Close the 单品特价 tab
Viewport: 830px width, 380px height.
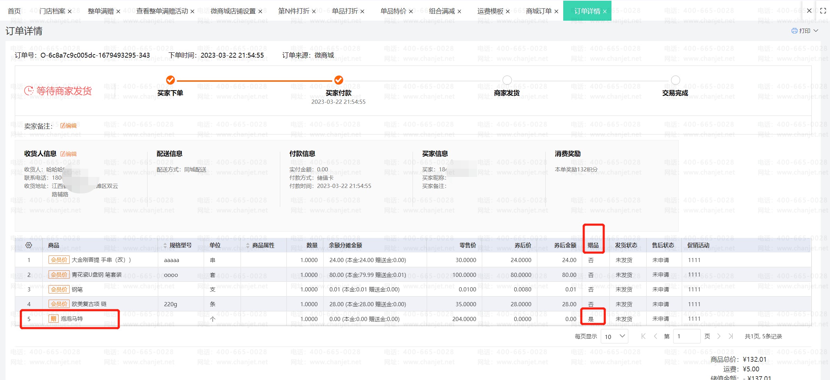click(411, 11)
